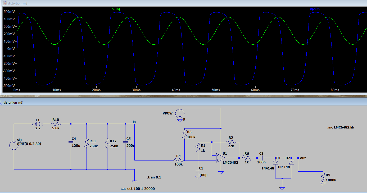The height and width of the screenshot is (193, 367).
Task: Click the U1 op-amp triangle symbol
Action: [220, 158]
